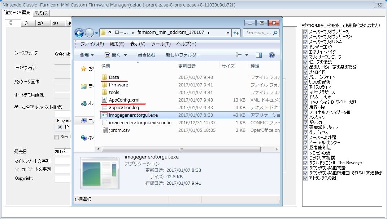Open the ファイル(F) menu
This screenshot has height=219, width=387.
pos(92,44)
